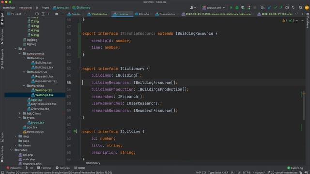This screenshot has width=310, height=174.
Task: Click IDictionary breadcrumb in navigation bar
Action: (x=81, y=8)
